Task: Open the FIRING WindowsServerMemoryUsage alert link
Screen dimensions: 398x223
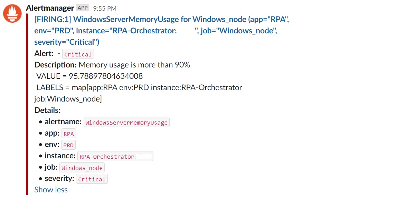Action: [x=104, y=19]
